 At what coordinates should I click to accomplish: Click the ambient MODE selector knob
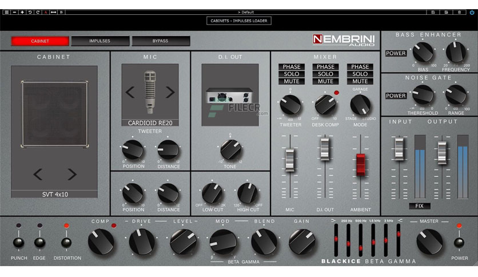click(x=360, y=105)
